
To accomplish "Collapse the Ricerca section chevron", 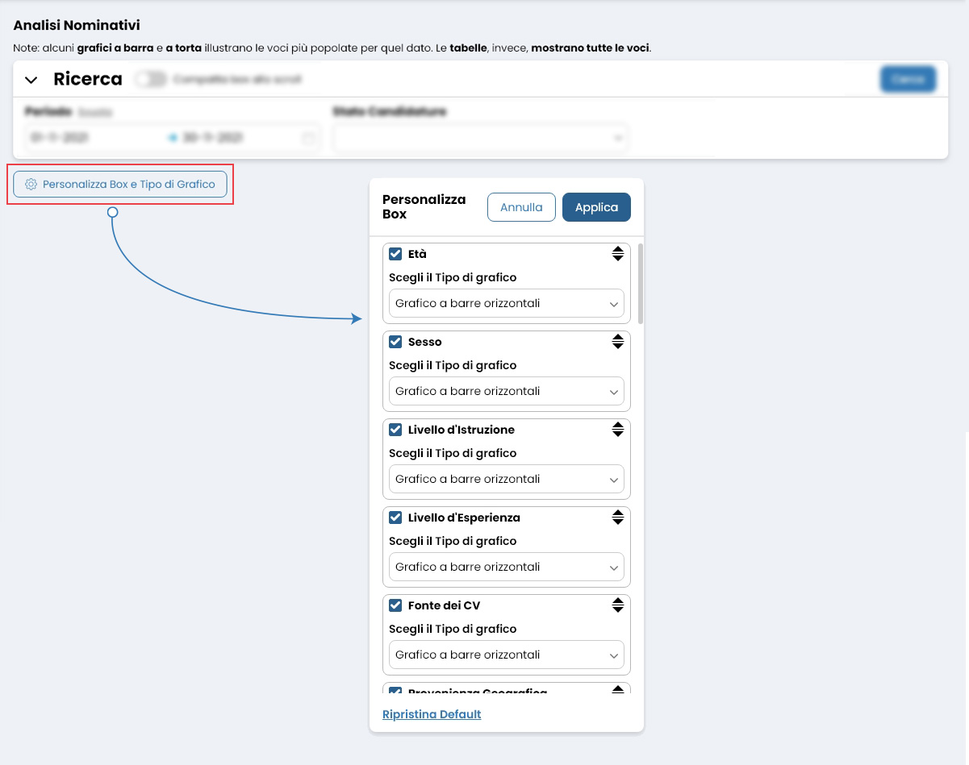I will click(31, 79).
